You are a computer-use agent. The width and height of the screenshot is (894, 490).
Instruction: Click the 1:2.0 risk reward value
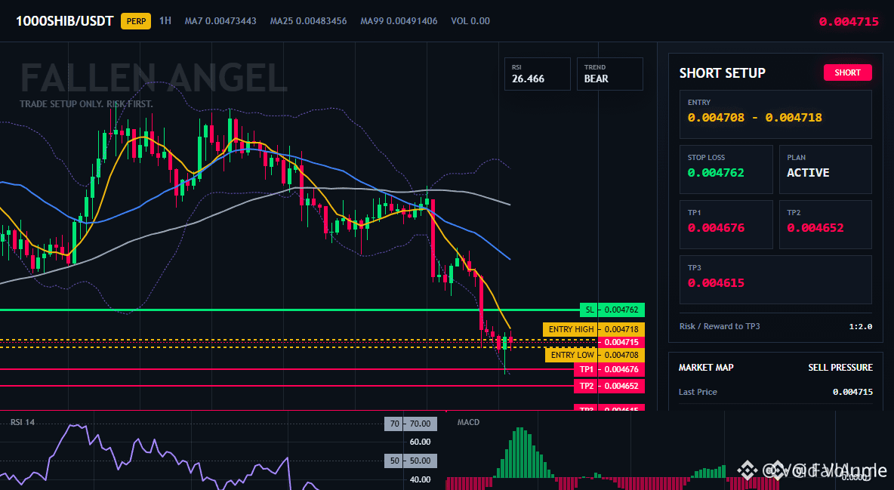[860, 326]
